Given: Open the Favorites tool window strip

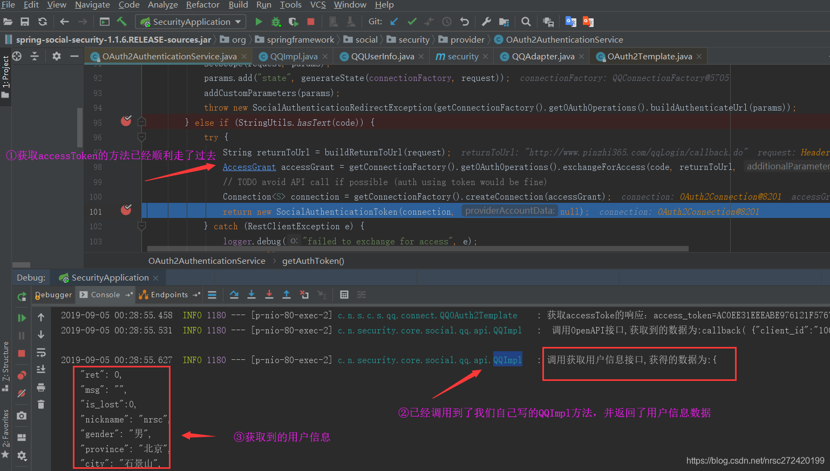Looking at the screenshot, I should 5,433.
